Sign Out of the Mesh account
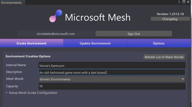Viewport: 192px width, 107px height. 134,34
